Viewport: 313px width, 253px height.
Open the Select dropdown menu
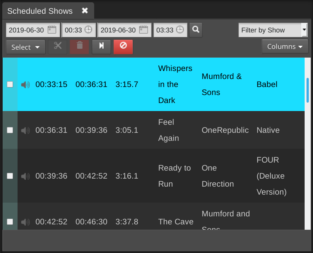(26, 47)
